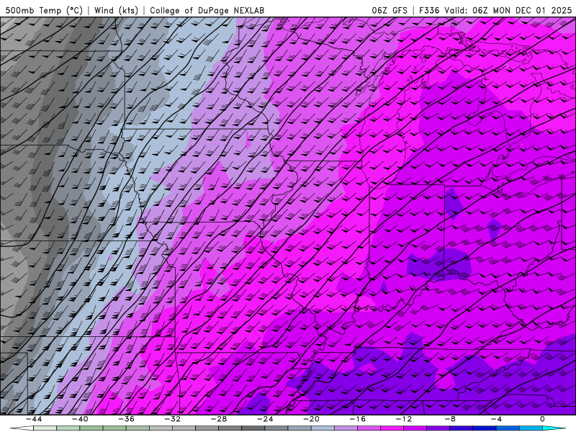This screenshot has height=432, width=576.
Task: Click the -4 colorbar label
Action: click(496, 419)
